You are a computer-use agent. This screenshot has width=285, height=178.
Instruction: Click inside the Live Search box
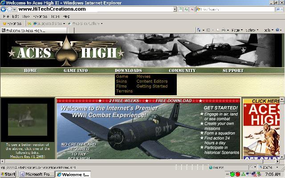(x=236, y=9)
